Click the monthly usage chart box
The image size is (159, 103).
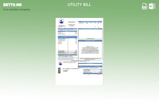[90, 34]
